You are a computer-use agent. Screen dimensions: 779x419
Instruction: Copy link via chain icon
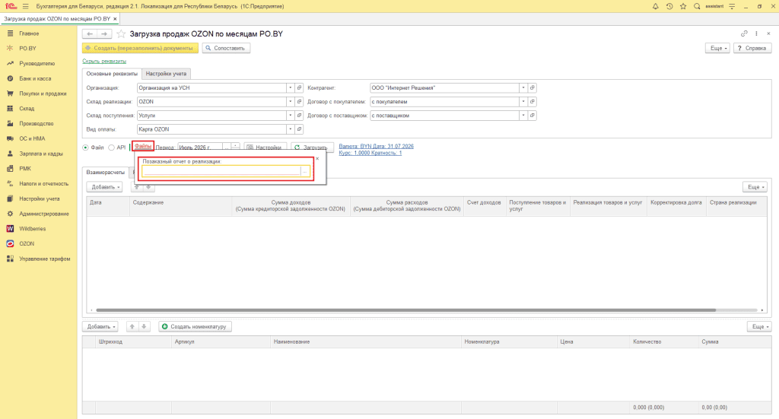pos(744,33)
